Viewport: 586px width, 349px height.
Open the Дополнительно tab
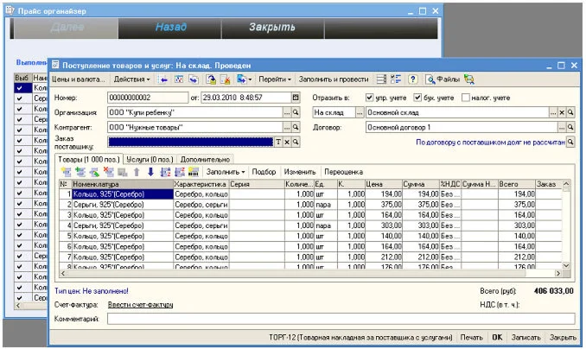206,159
